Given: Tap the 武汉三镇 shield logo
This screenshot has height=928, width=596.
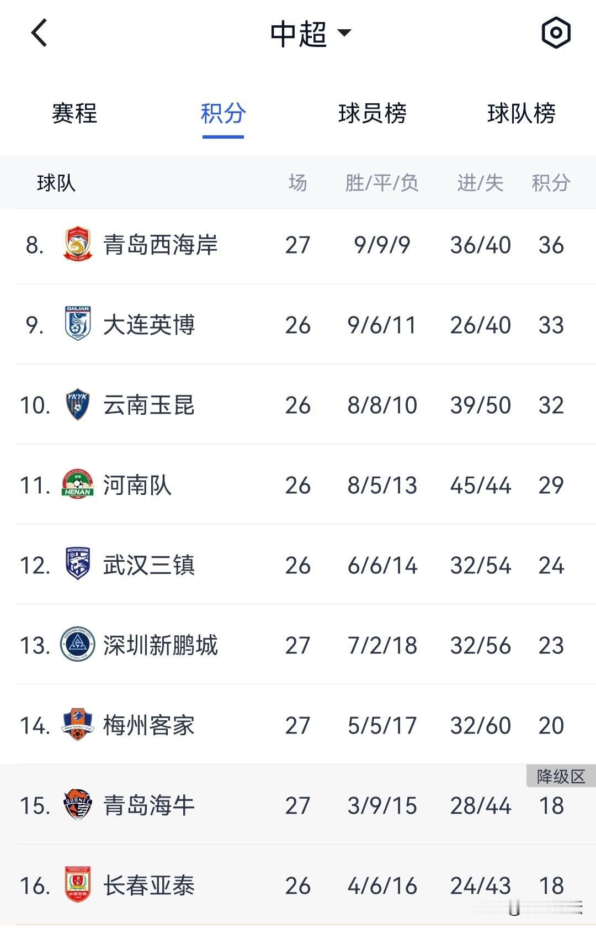Looking at the screenshot, I should point(78,564).
